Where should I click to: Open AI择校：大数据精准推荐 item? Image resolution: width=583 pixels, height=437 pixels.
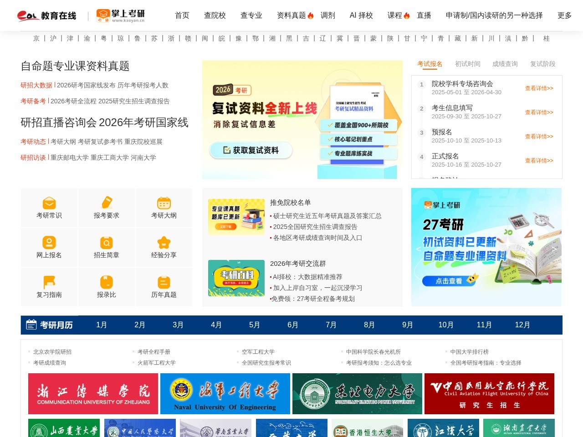(x=307, y=277)
